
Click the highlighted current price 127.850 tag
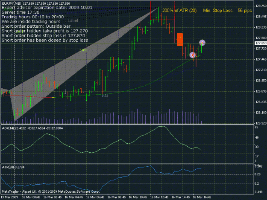click(x=261, y=43)
